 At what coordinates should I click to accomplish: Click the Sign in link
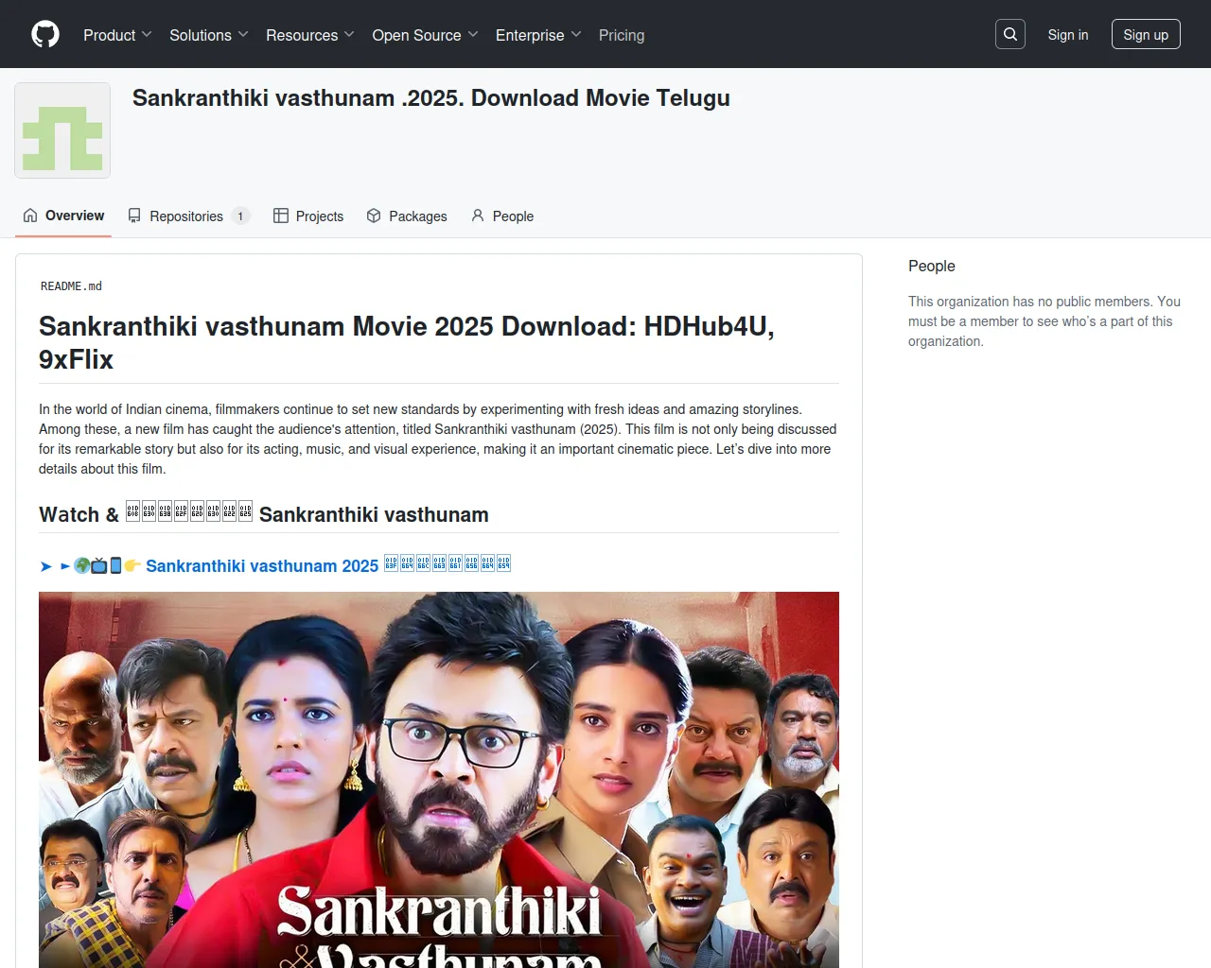coord(1068,35)
